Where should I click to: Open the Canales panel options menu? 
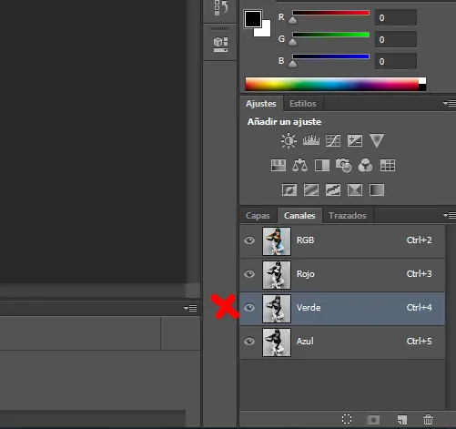point(450,216)
